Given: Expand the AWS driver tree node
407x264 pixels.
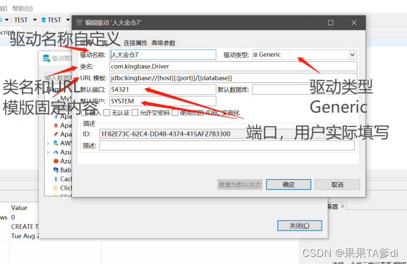Looking at the screenshot, I should click(x=48, y=143).
